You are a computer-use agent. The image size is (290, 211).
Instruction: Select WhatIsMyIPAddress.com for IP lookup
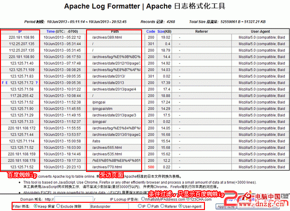click(x=143, y=199)
